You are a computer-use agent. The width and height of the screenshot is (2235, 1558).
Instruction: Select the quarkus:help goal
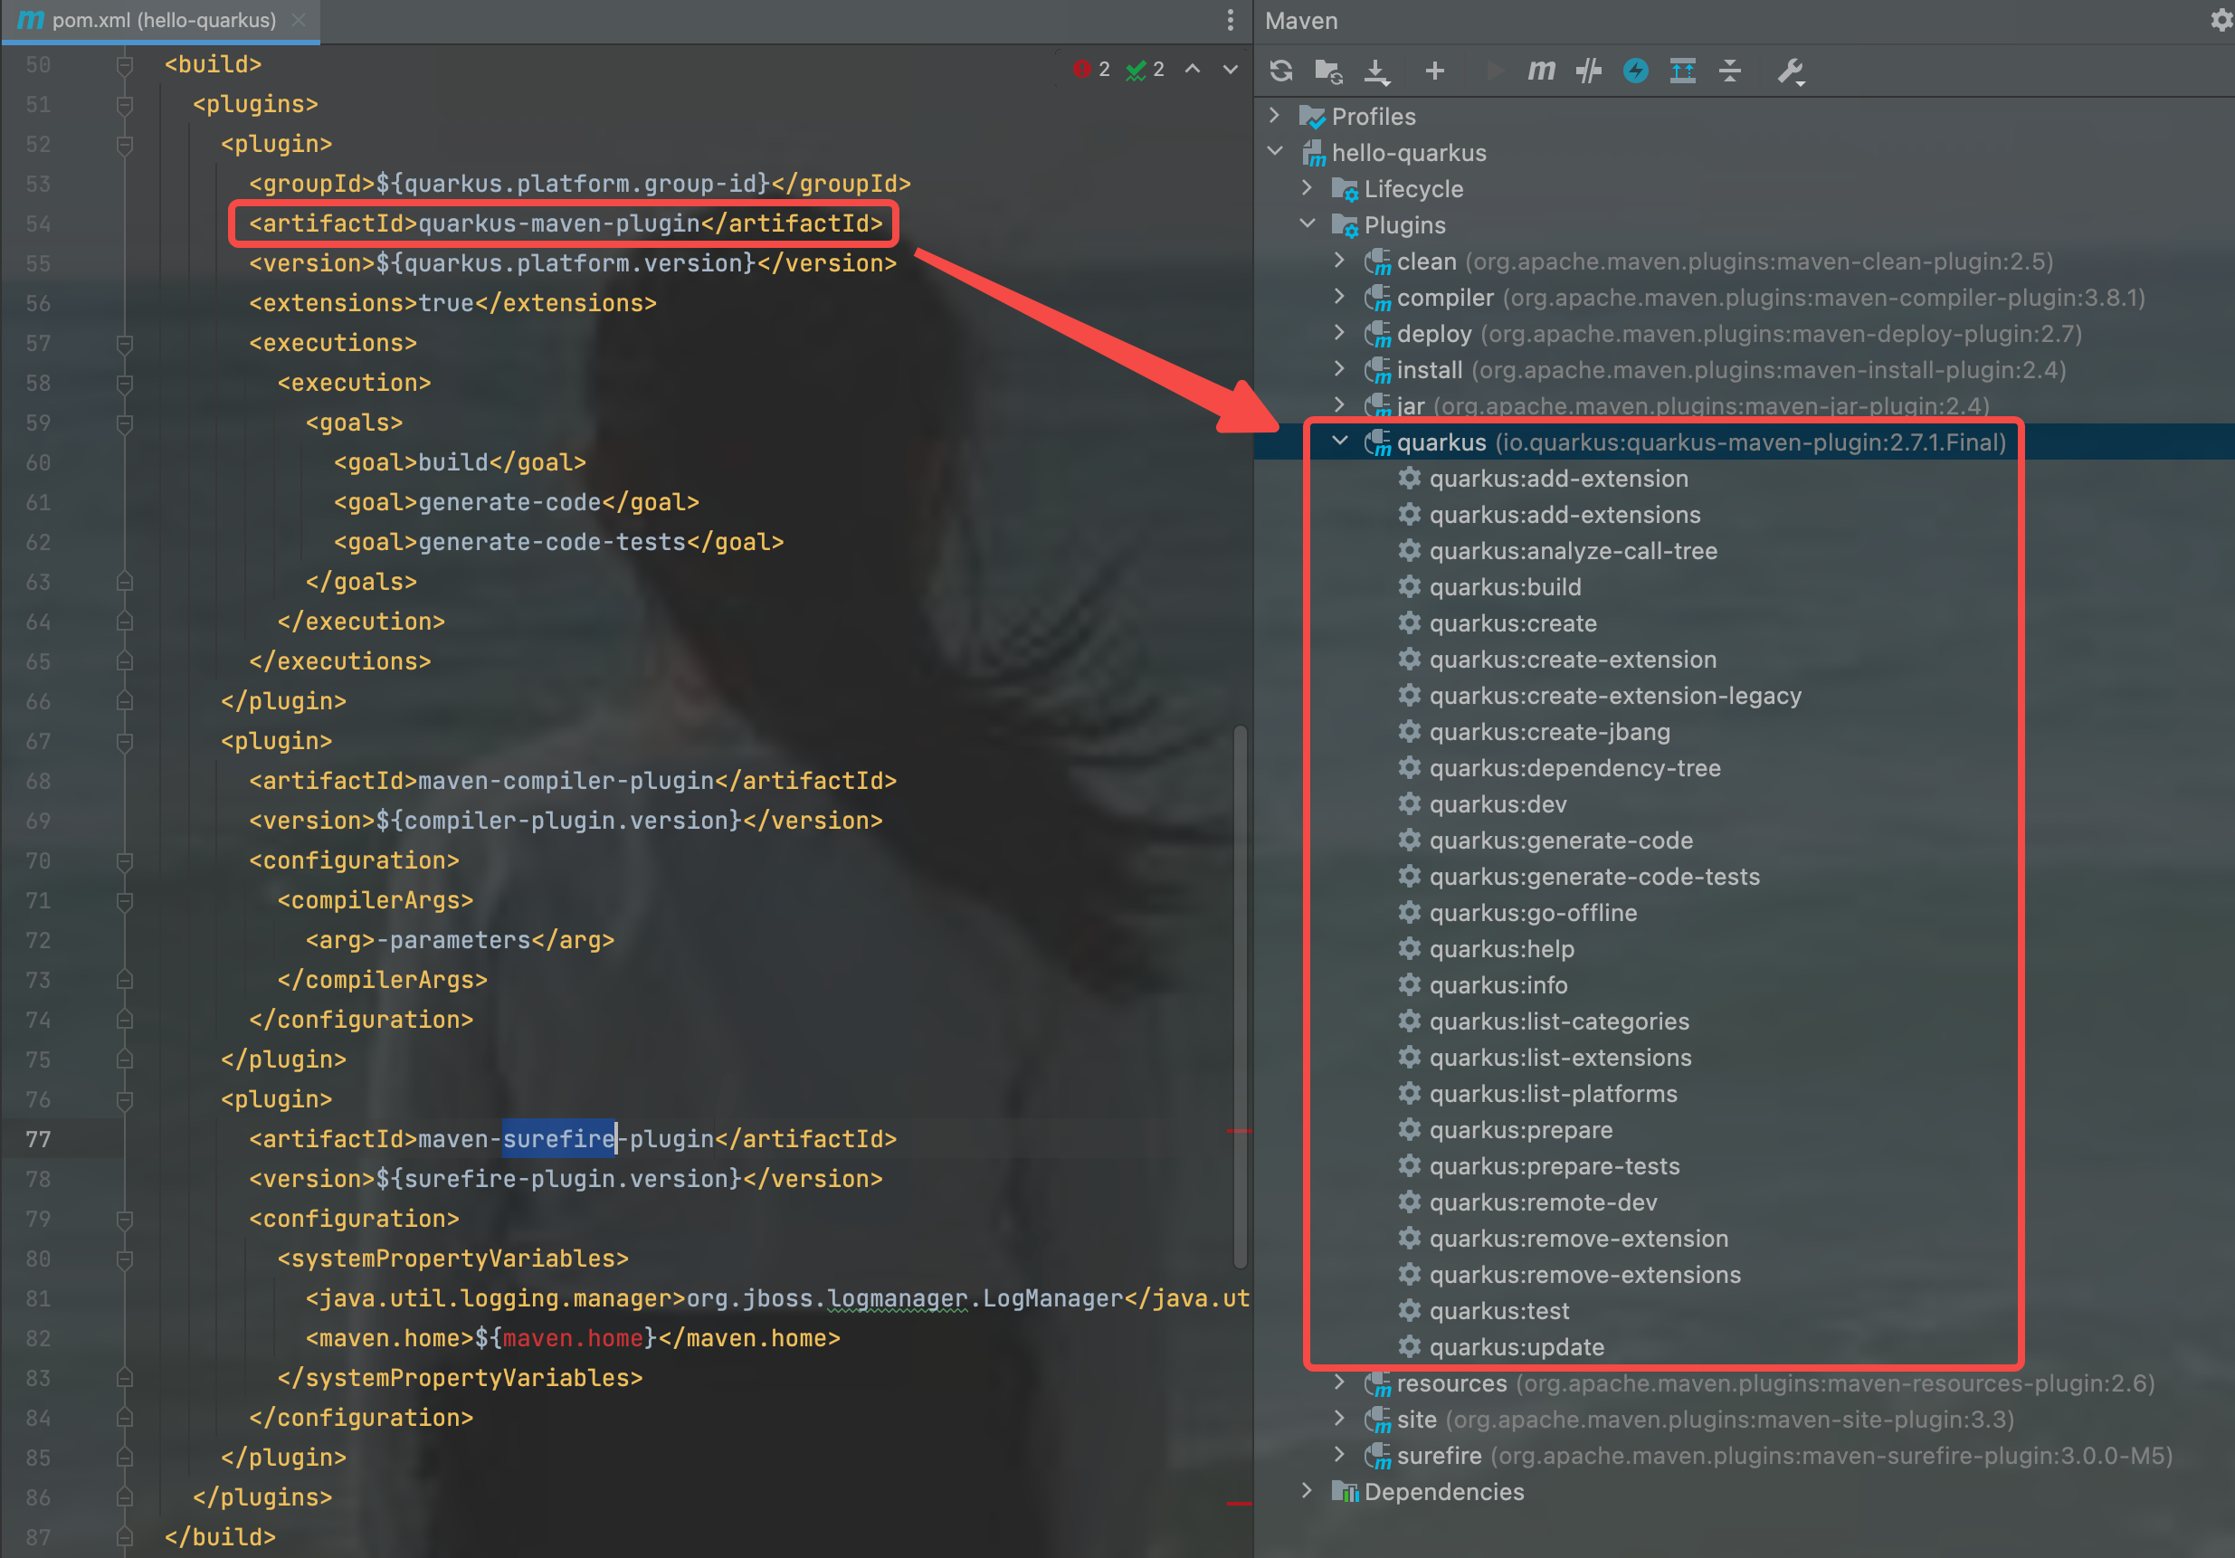tap(1502, 949)
